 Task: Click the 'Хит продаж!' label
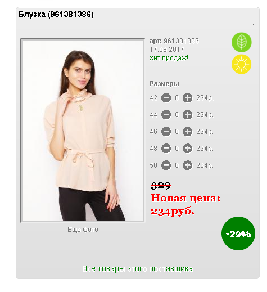(x=169, y=58)
